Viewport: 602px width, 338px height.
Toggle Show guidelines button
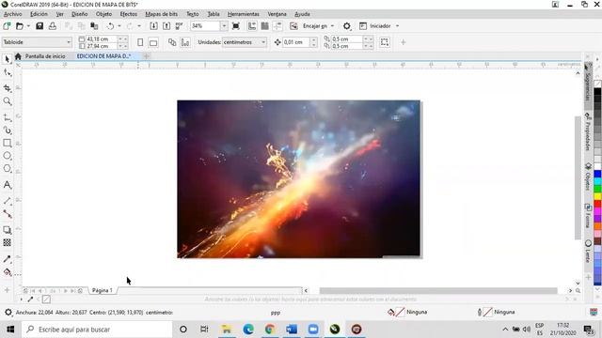coord(277,26)
